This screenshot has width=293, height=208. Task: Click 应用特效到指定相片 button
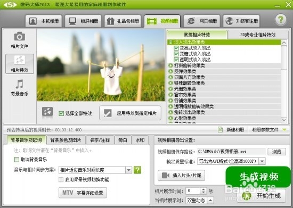pyautogui.click(x=130, y=113)
